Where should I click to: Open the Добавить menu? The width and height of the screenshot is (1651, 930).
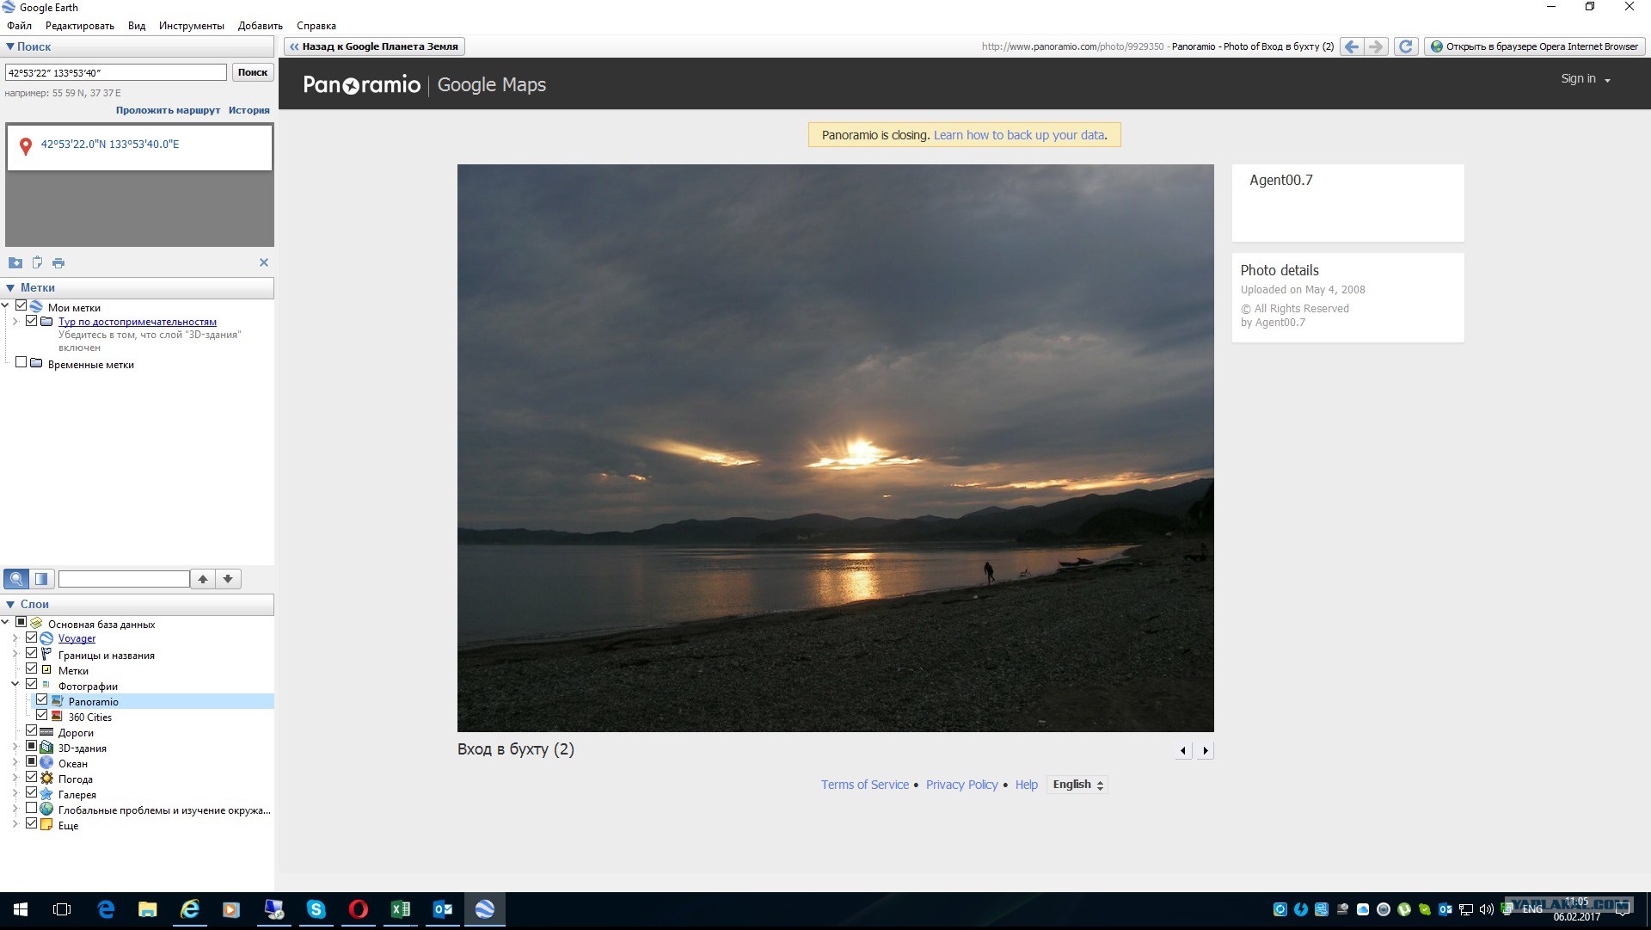pos(261,26)
